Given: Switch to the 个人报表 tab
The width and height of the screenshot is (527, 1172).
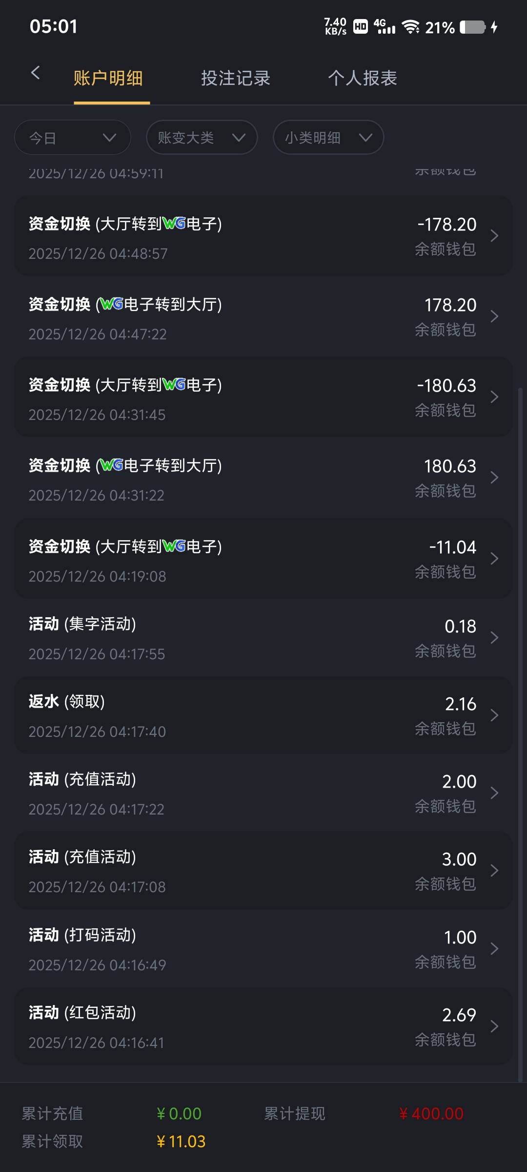Looking at the screenshot, I should 363,78.
